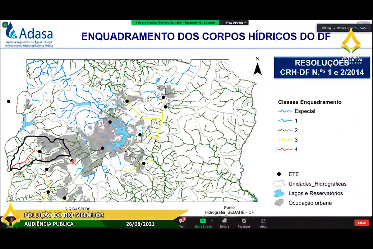Click the Unidades_Hidrográficas legend symbol
The image size is (373, 249).
coord(279,184)
